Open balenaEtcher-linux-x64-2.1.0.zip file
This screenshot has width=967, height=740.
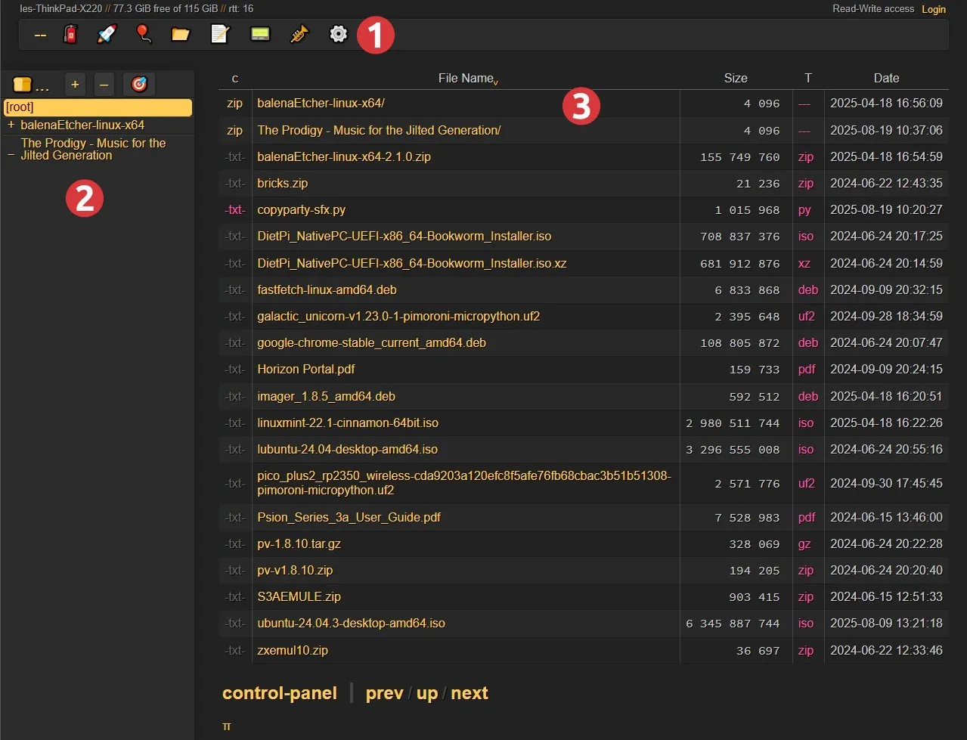coord(344,157)
